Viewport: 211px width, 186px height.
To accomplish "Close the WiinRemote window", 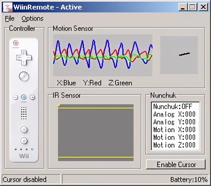I will 203,7.
